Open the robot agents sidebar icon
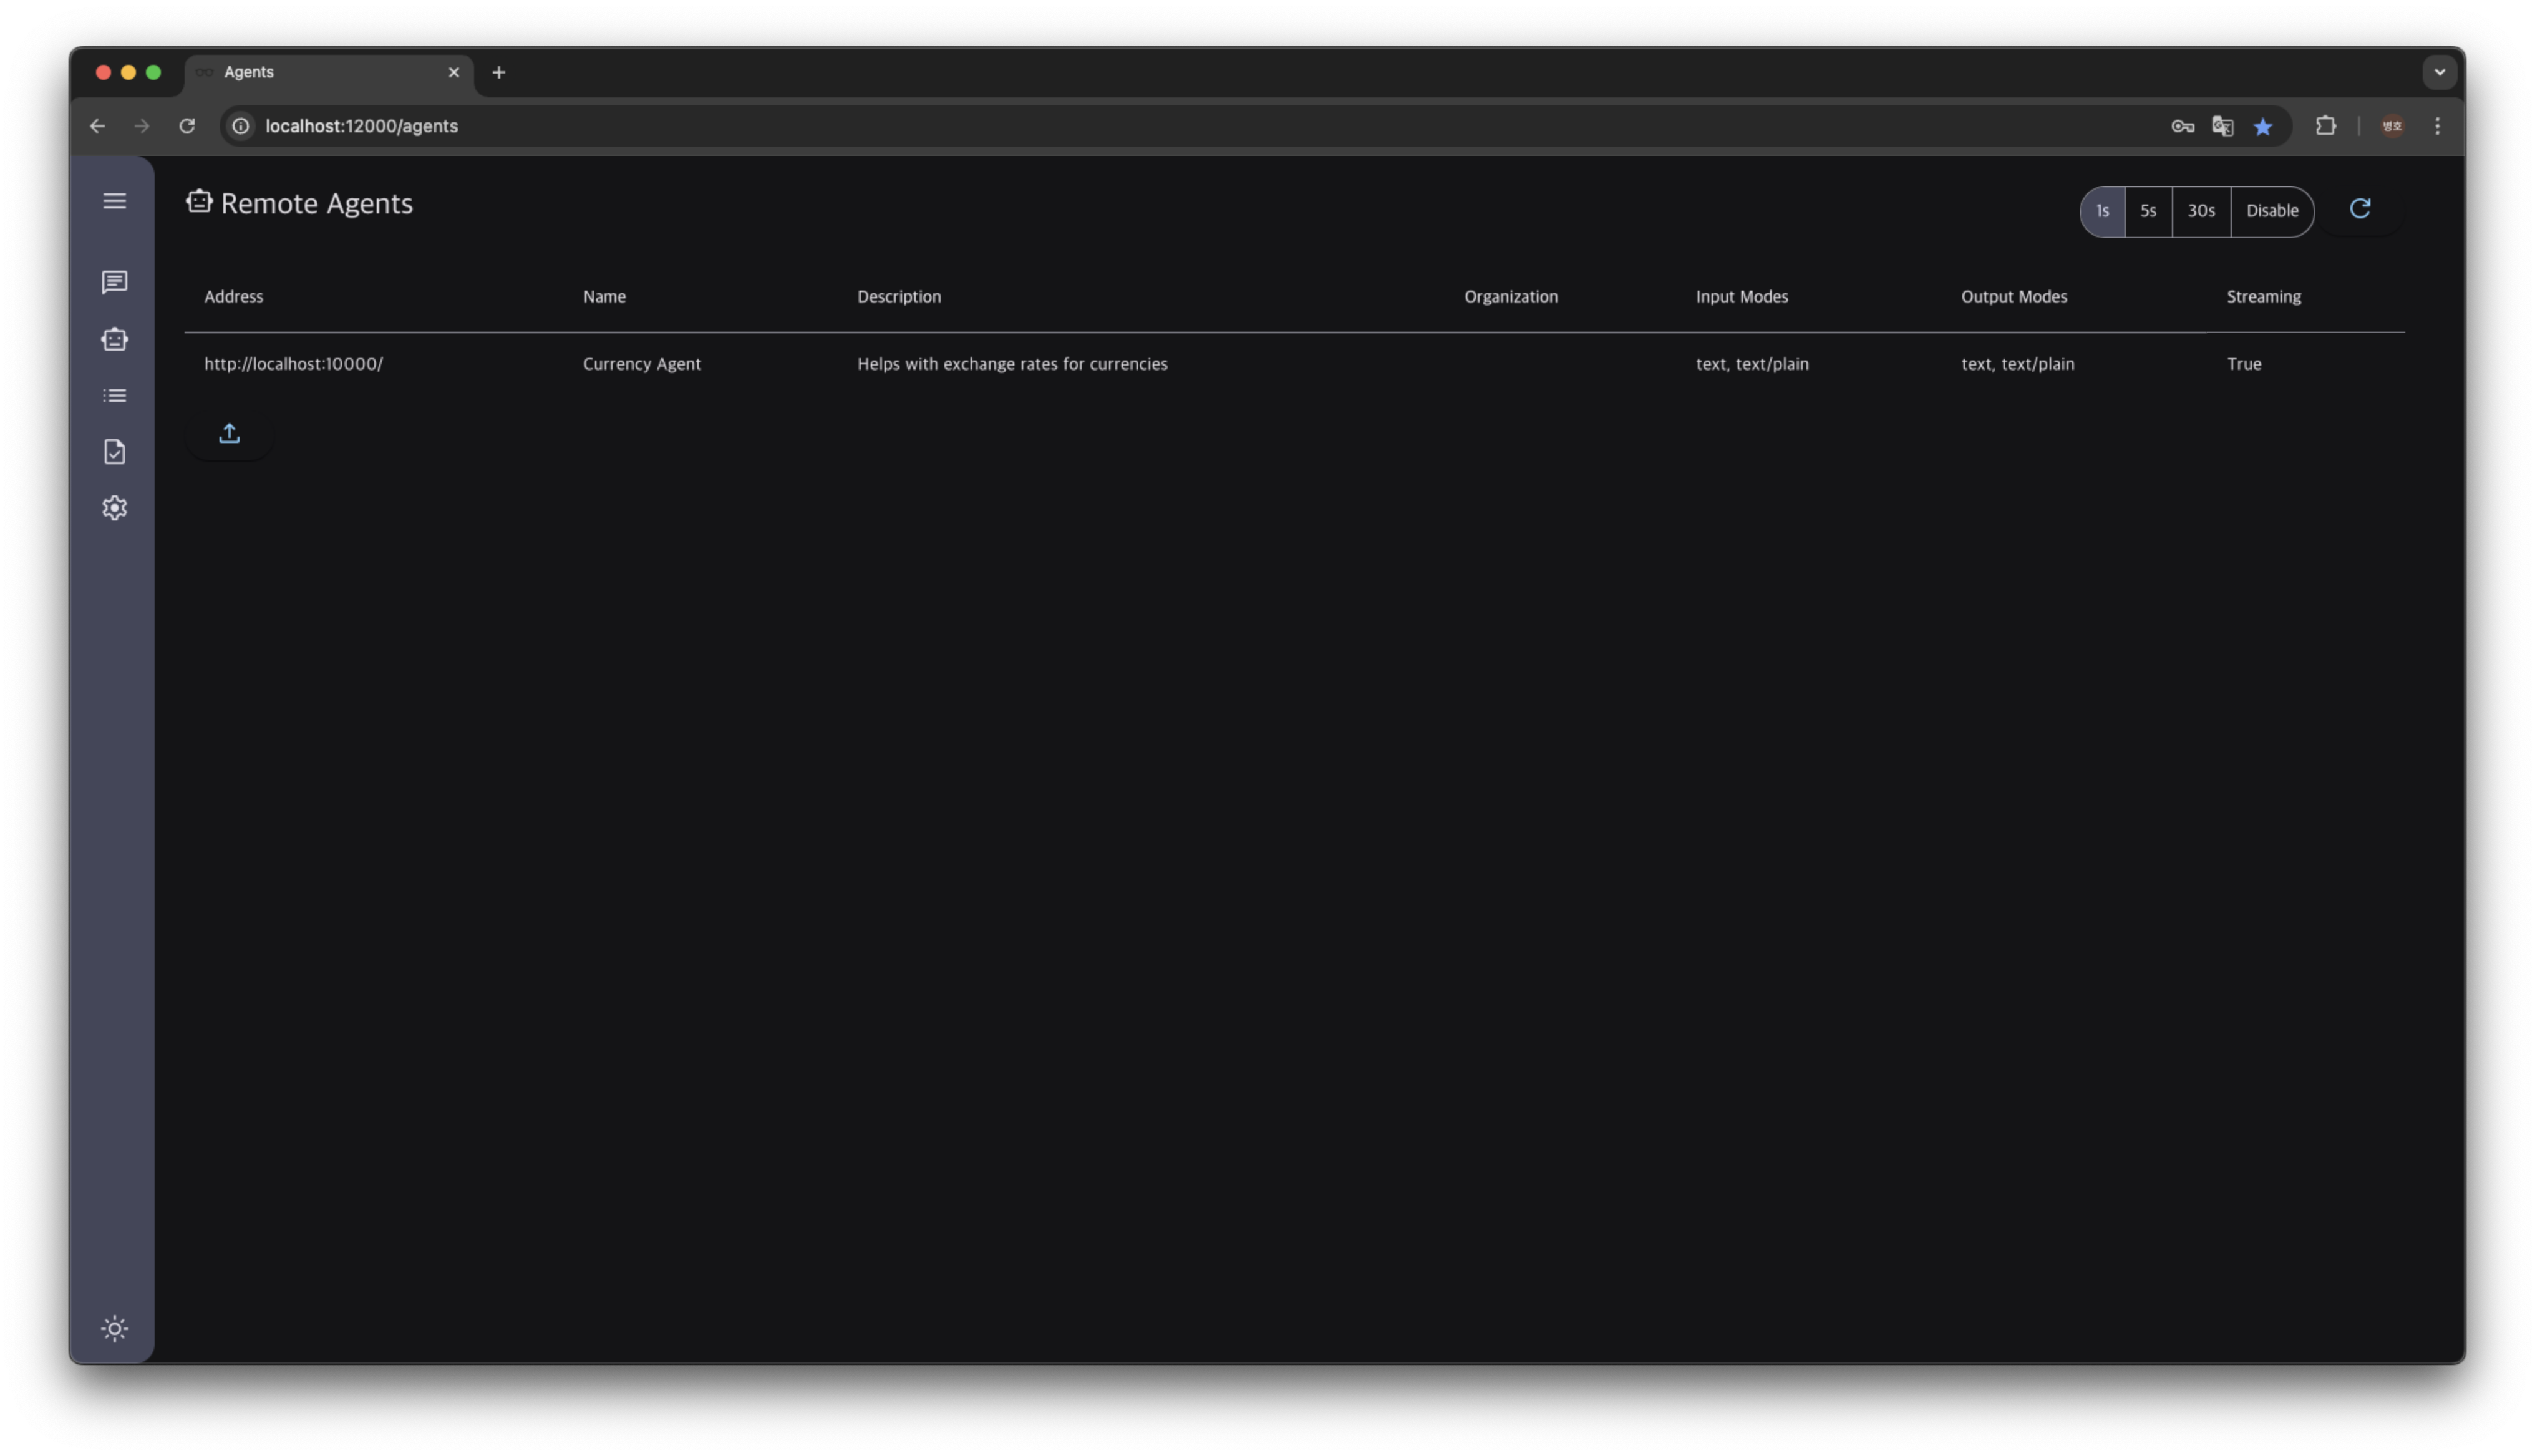 pos(114,339)
